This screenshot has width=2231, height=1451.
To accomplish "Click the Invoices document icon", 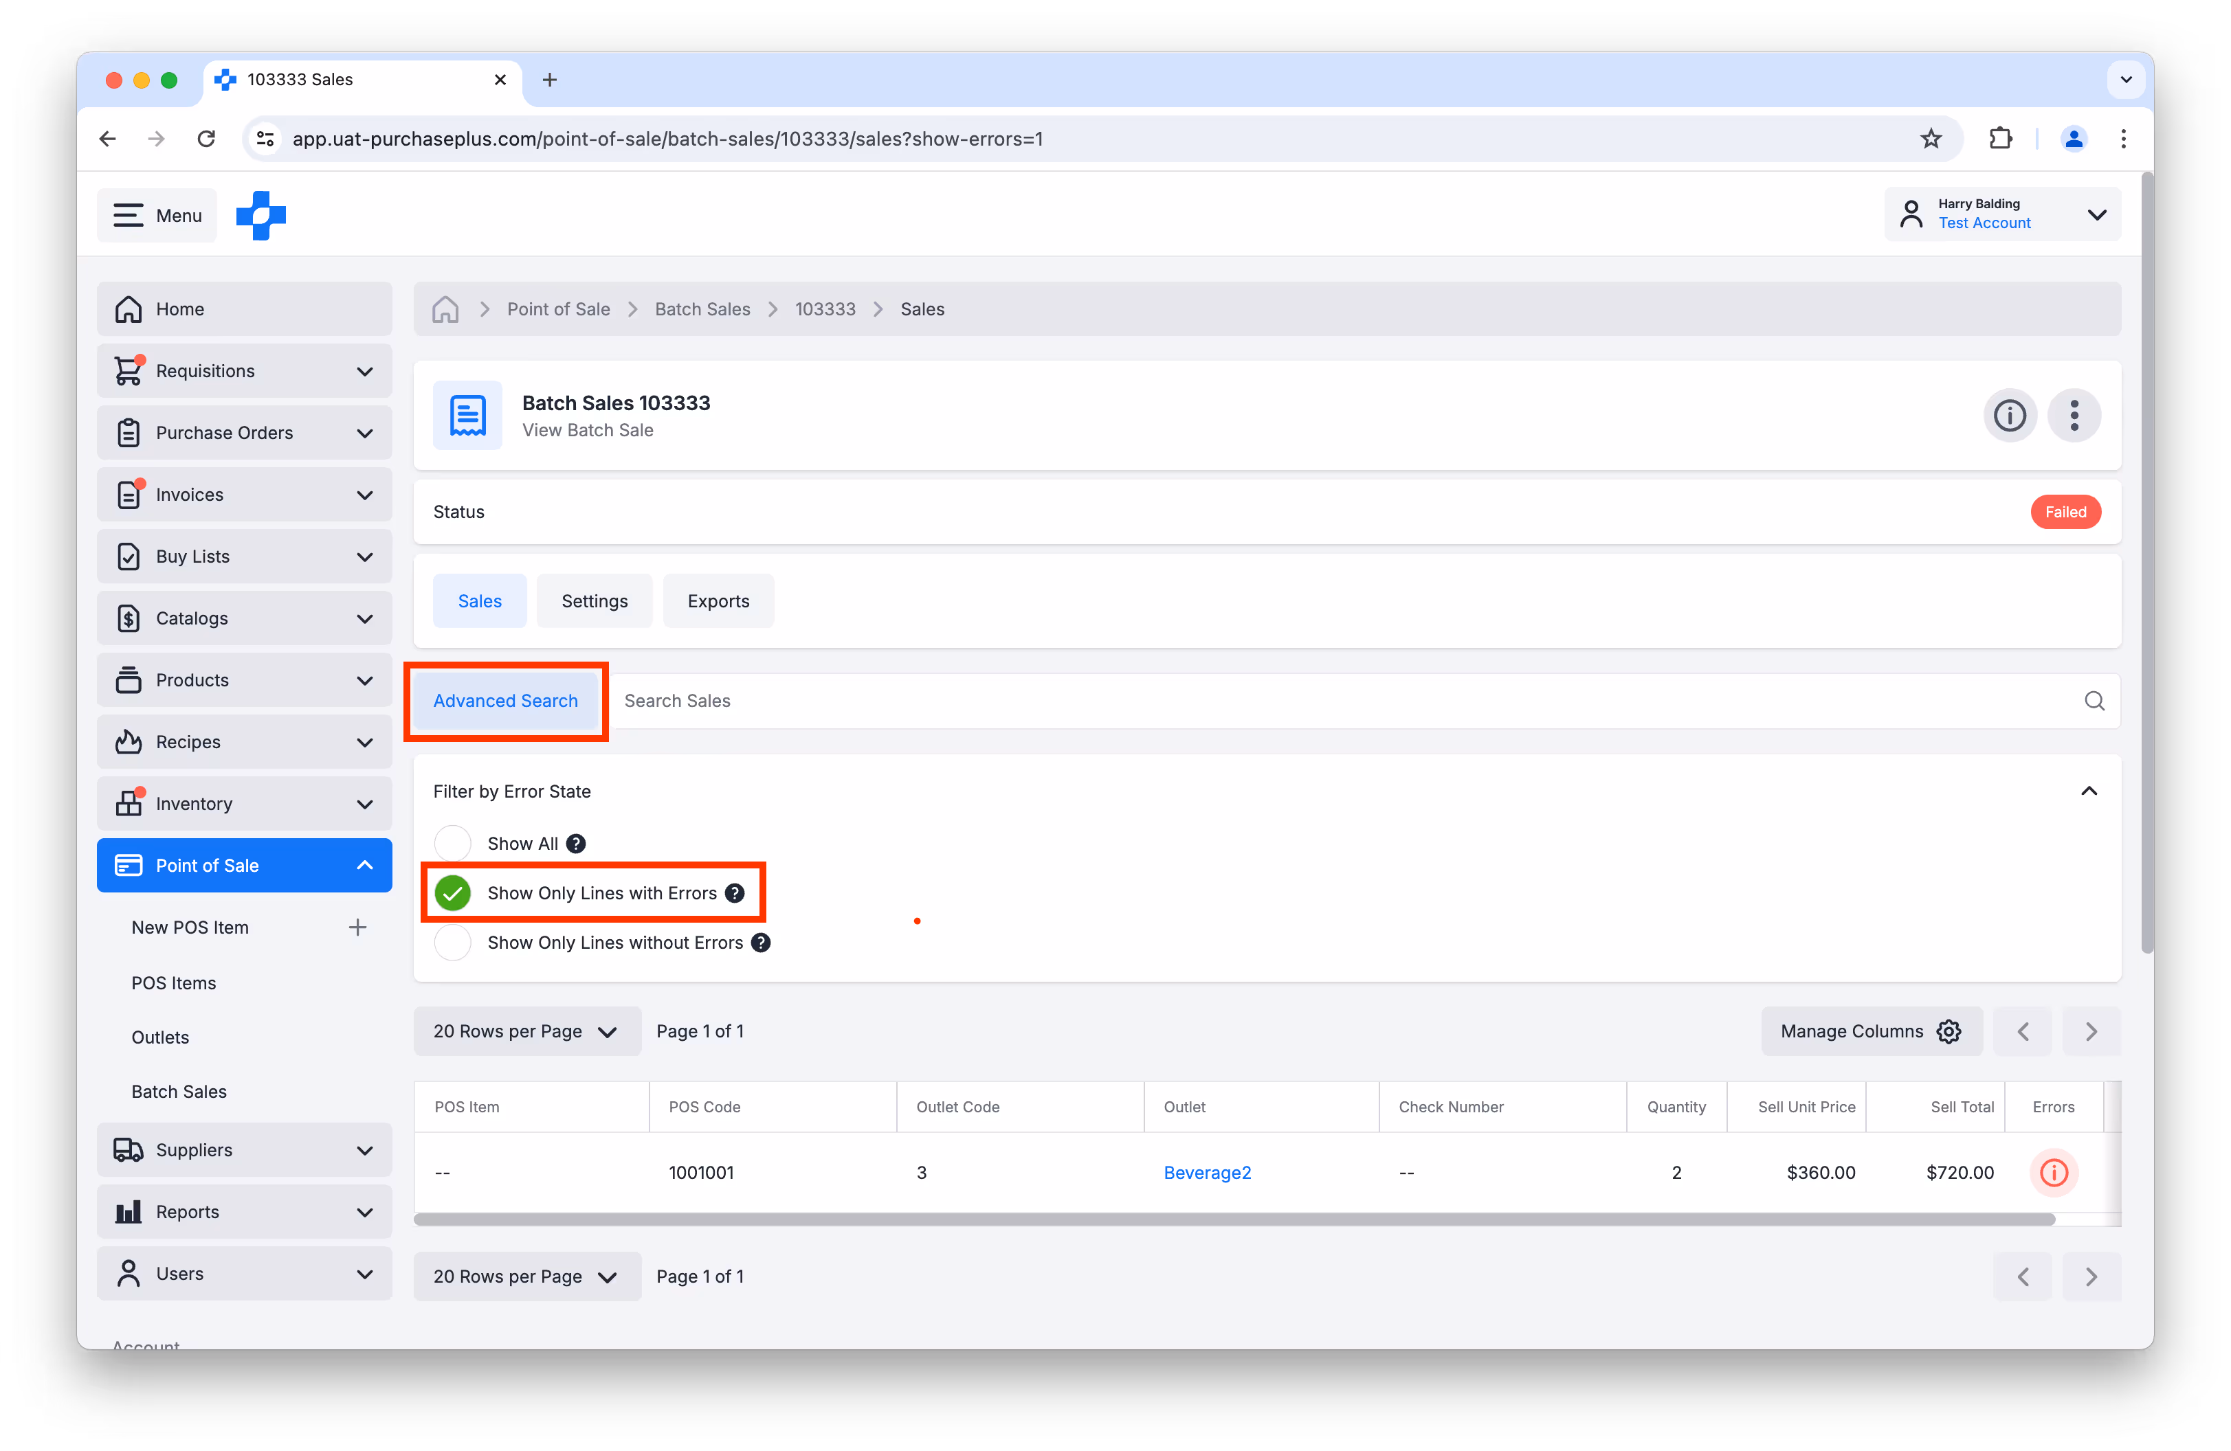I will (129, 494).
